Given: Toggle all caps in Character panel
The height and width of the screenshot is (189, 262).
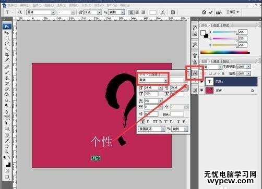Looking at the screenshot, I should point(155,122).
